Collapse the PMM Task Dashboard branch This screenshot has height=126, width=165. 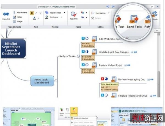pos(56,81)
